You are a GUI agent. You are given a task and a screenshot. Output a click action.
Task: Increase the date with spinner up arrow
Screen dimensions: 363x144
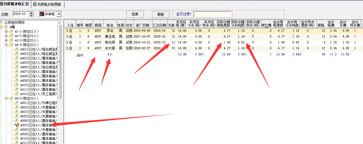click(x=31, y=13)
